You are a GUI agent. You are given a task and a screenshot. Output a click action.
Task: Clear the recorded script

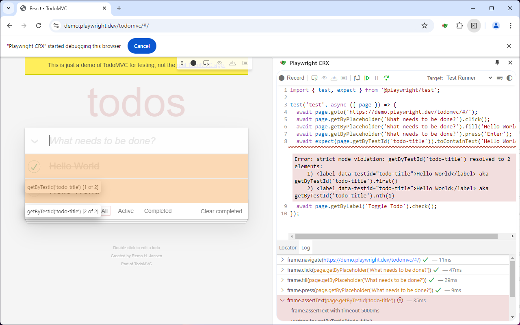(500, 78)
